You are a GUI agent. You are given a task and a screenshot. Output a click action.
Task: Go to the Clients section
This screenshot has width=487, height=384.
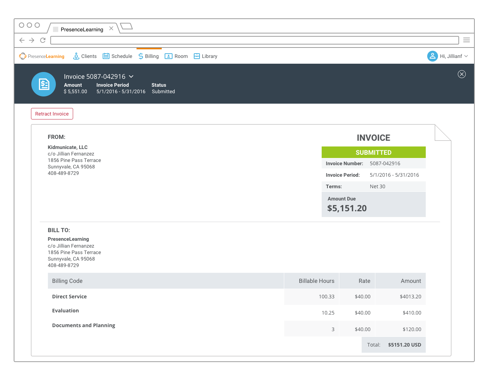click(x=85, y=56)
